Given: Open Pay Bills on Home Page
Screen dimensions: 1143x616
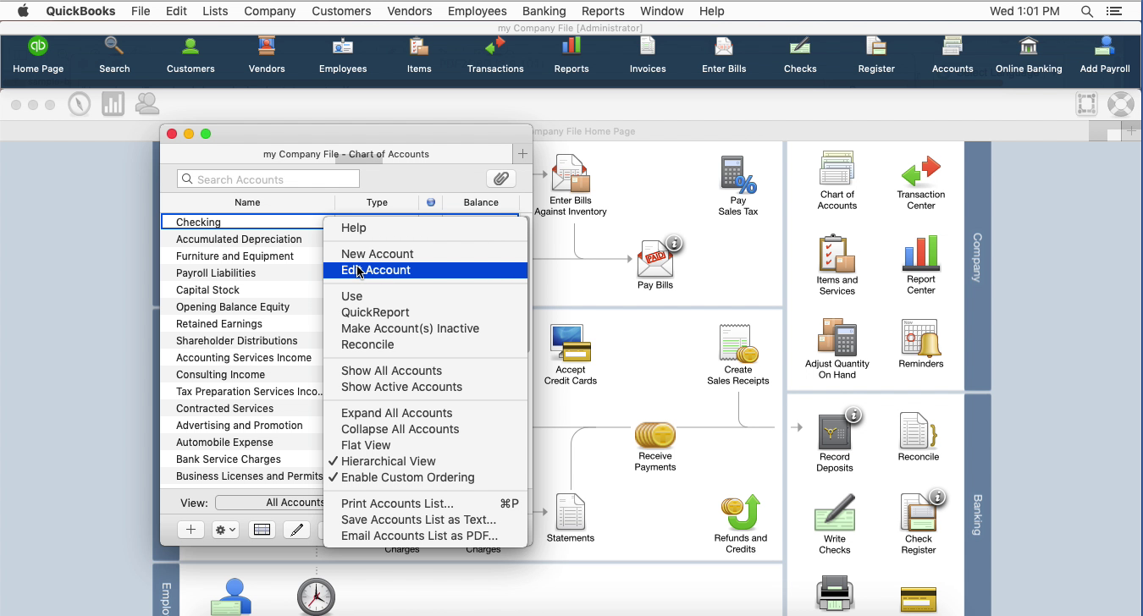Looking at the screenshot, I should pyautogui.click(x=655, y=263).
